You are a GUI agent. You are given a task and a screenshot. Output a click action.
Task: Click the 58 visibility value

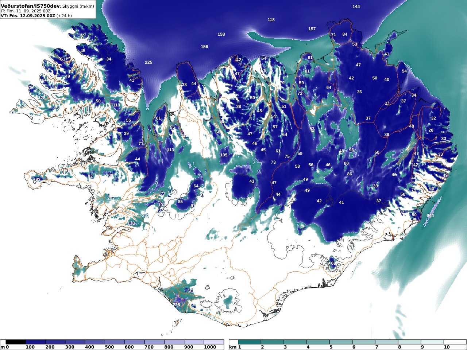pyautogui.click(x=297, y=166)
